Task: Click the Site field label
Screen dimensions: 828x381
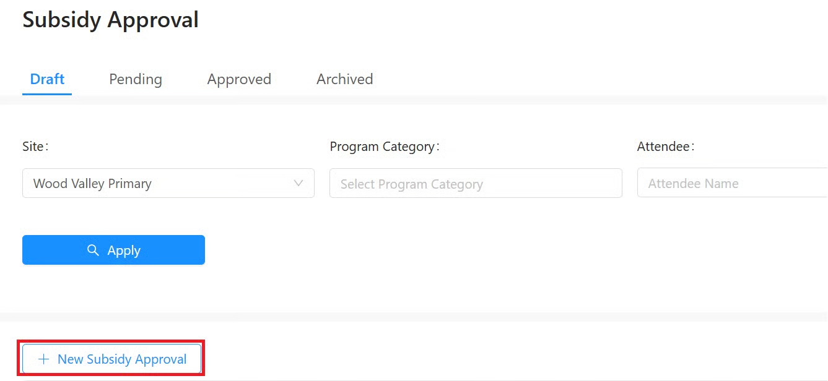Action: [x=35, y=147]
